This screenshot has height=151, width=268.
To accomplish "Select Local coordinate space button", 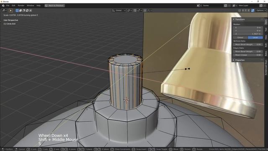I will (255, 37).
